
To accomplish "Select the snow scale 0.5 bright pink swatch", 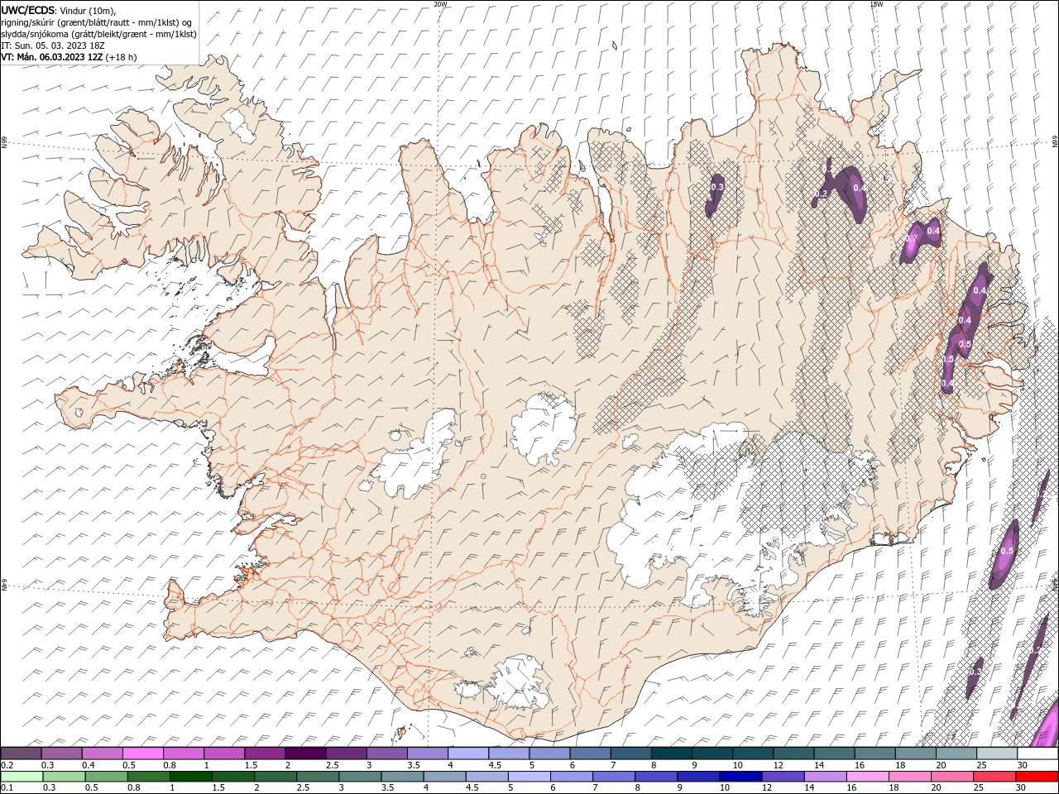I will pos(142,753).
